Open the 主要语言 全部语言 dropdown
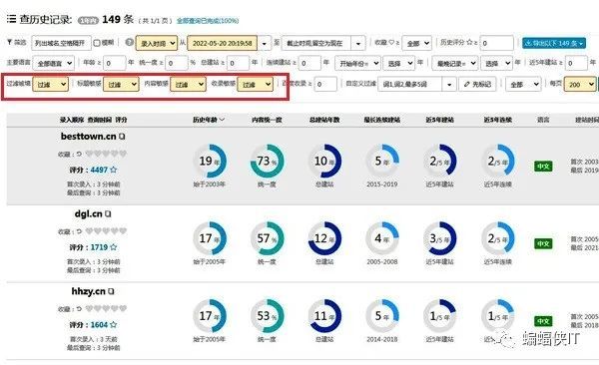This screenshot has height=365, width=599. 54,63
